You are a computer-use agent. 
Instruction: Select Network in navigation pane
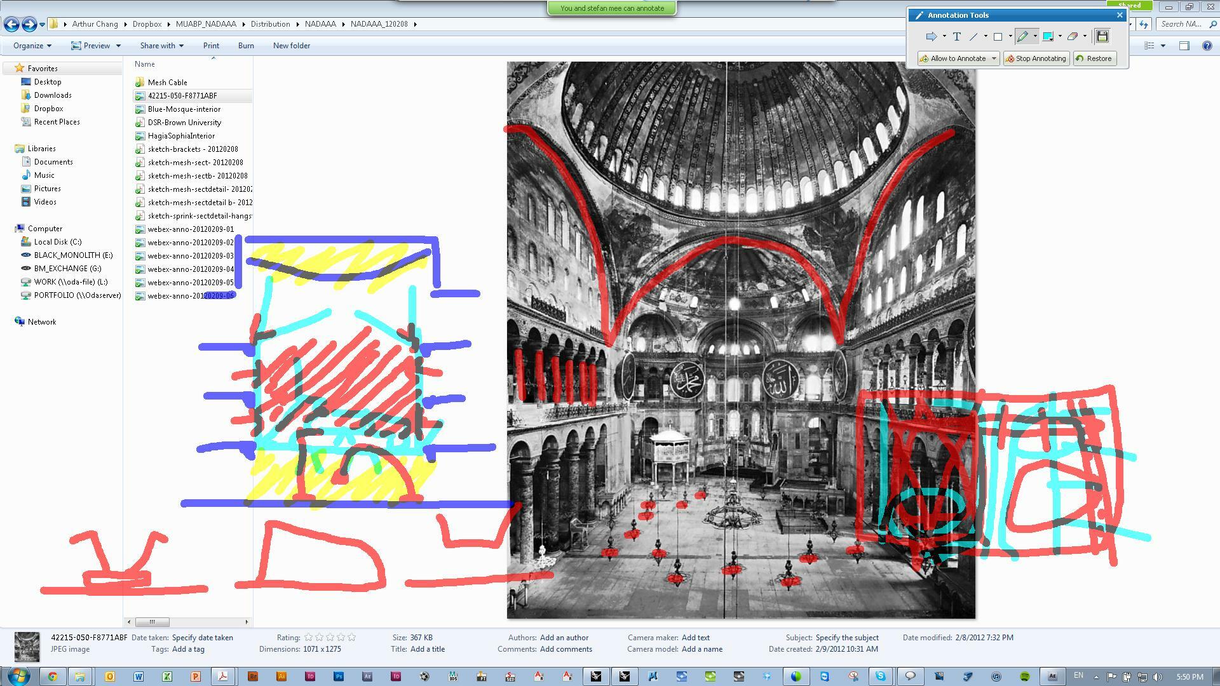(x=42, y=322)
